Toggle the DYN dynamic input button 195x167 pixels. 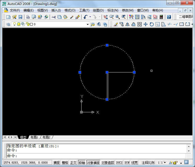pyautogui.click(x=127, y=163)
